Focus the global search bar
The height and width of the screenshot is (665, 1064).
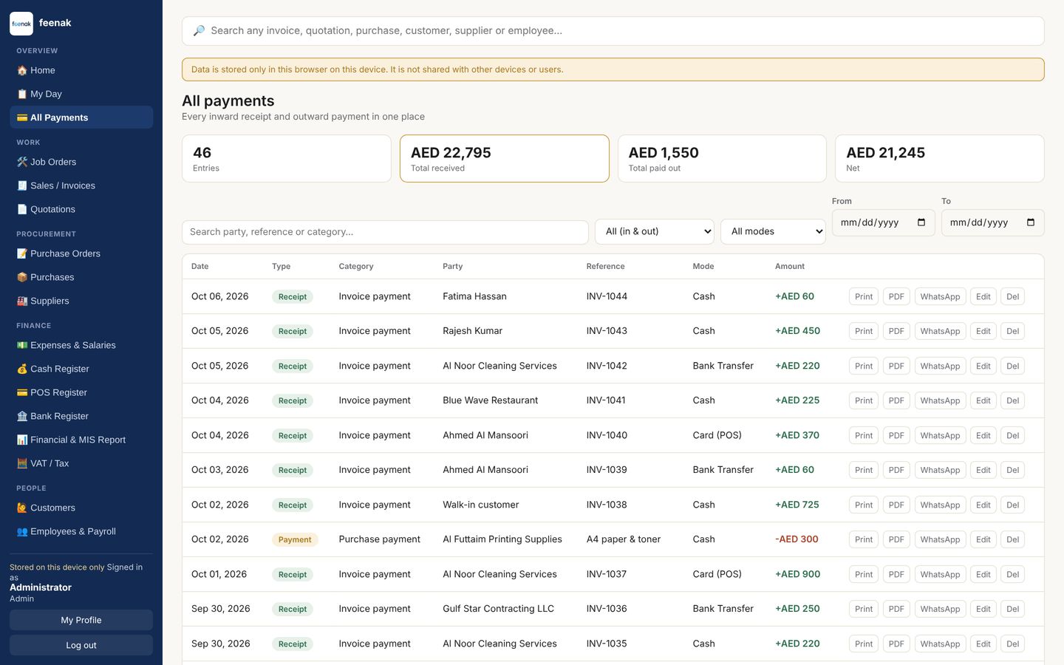[x=613, y=31]
